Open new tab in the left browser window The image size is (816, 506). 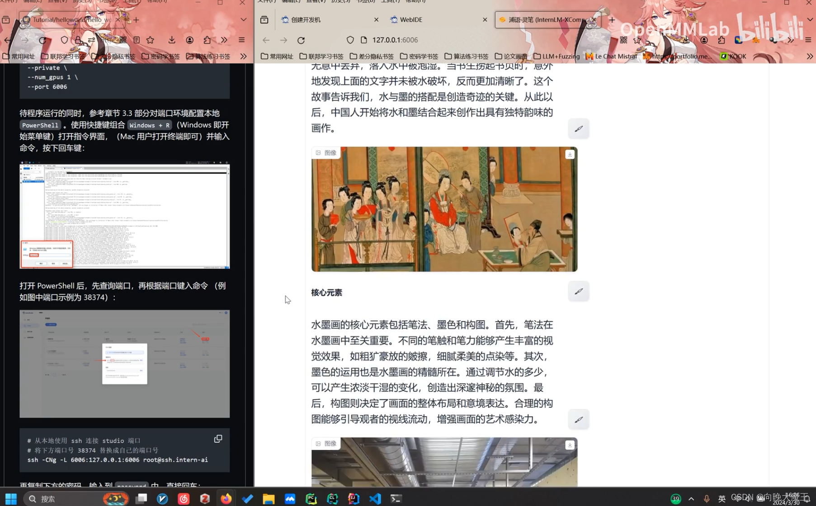pos(136,20)
